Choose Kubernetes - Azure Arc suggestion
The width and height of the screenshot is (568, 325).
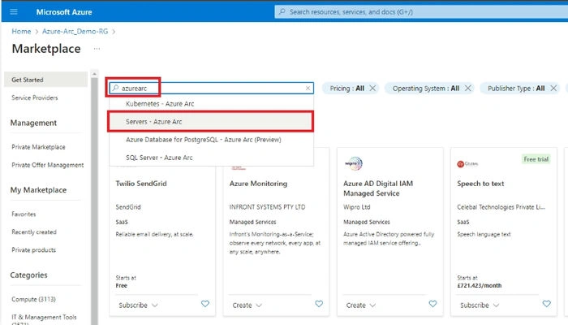(212, 104)
